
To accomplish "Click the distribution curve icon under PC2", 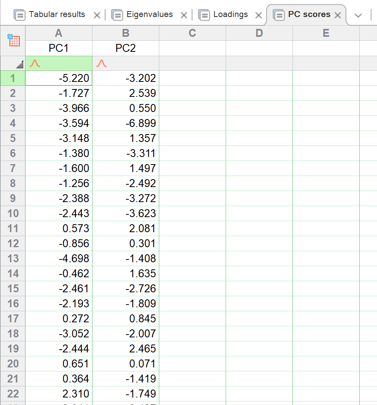I will pyautogui.click(x=102, y=63).
